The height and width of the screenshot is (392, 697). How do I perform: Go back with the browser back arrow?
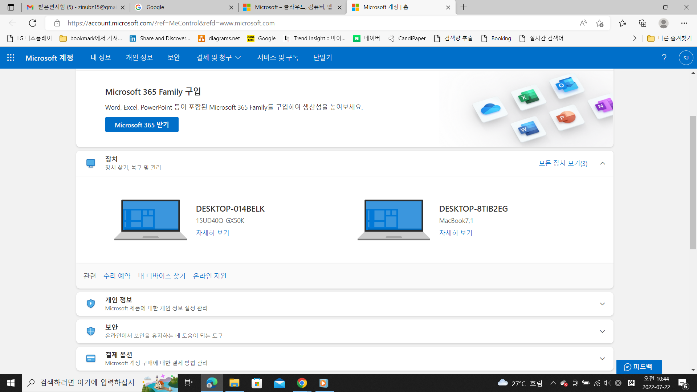pos(13,23)
